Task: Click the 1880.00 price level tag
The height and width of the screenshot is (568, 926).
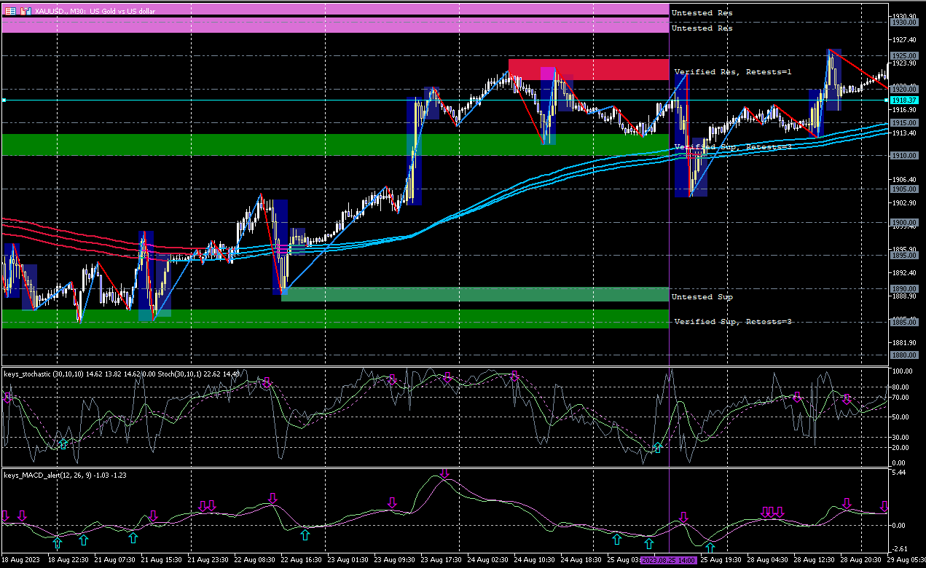Action: coord(903,355)
